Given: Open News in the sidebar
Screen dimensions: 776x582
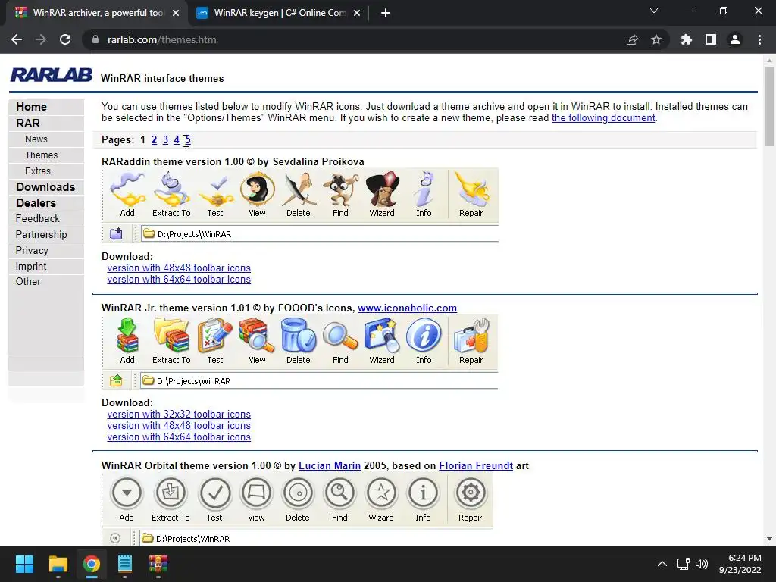Looking at the screenshot, I should (36, 139).
